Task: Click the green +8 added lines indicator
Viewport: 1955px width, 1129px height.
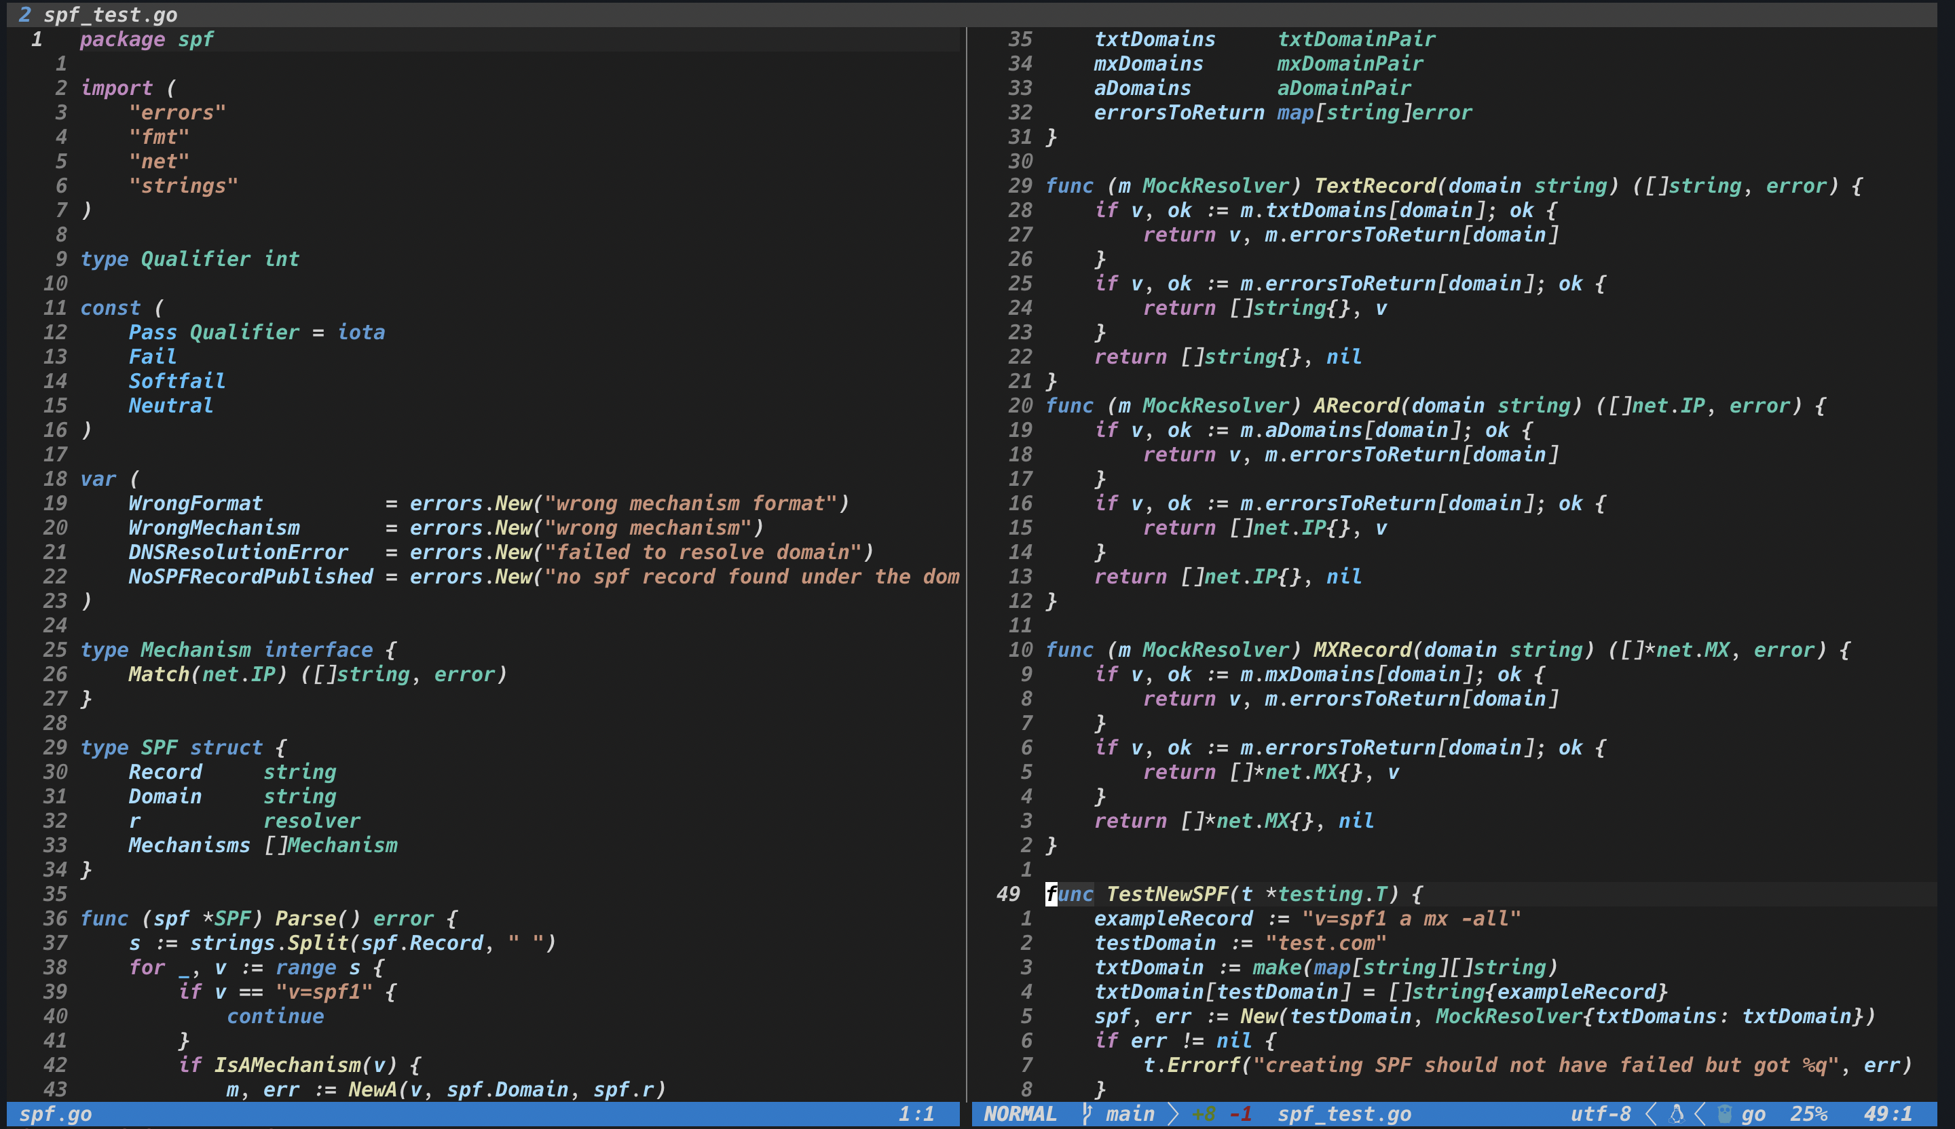Action: 1204,1113
